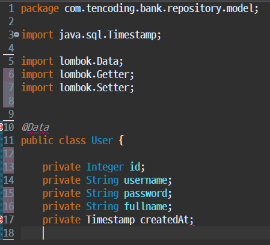This screenshot has height=245, width=270.
Task: Click the String type on the fullname line
Action: 102,207
